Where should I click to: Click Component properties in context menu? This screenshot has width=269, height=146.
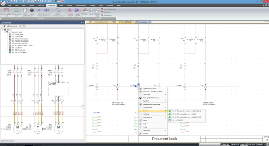[153, 104]
